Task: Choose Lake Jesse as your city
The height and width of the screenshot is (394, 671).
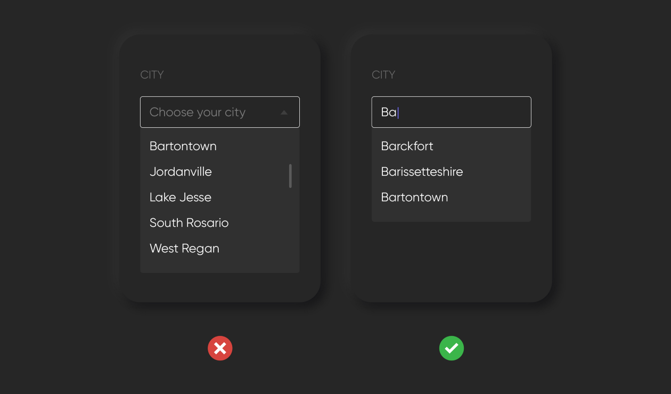Action: 180,197
